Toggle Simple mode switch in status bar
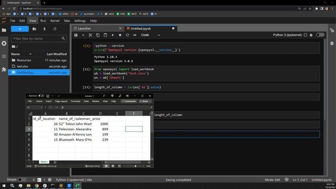Viewport: 336px width, 189px height. point(22,180)
